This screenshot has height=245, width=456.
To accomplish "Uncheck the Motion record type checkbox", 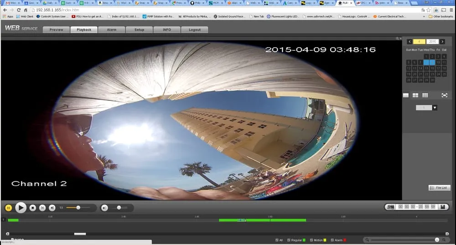I will (x=311, y=240).
